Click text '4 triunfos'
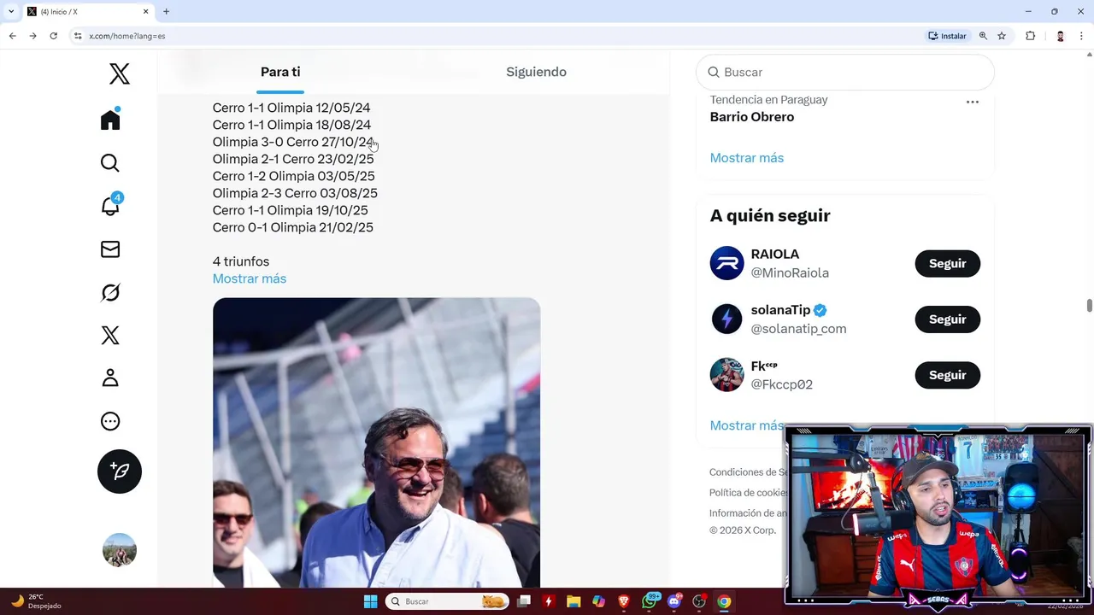Screen dimensions: 1094x615 coord(241,261)
